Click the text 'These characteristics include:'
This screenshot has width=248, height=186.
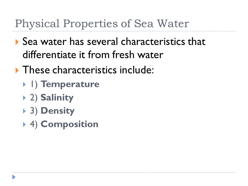click(88, 70)
